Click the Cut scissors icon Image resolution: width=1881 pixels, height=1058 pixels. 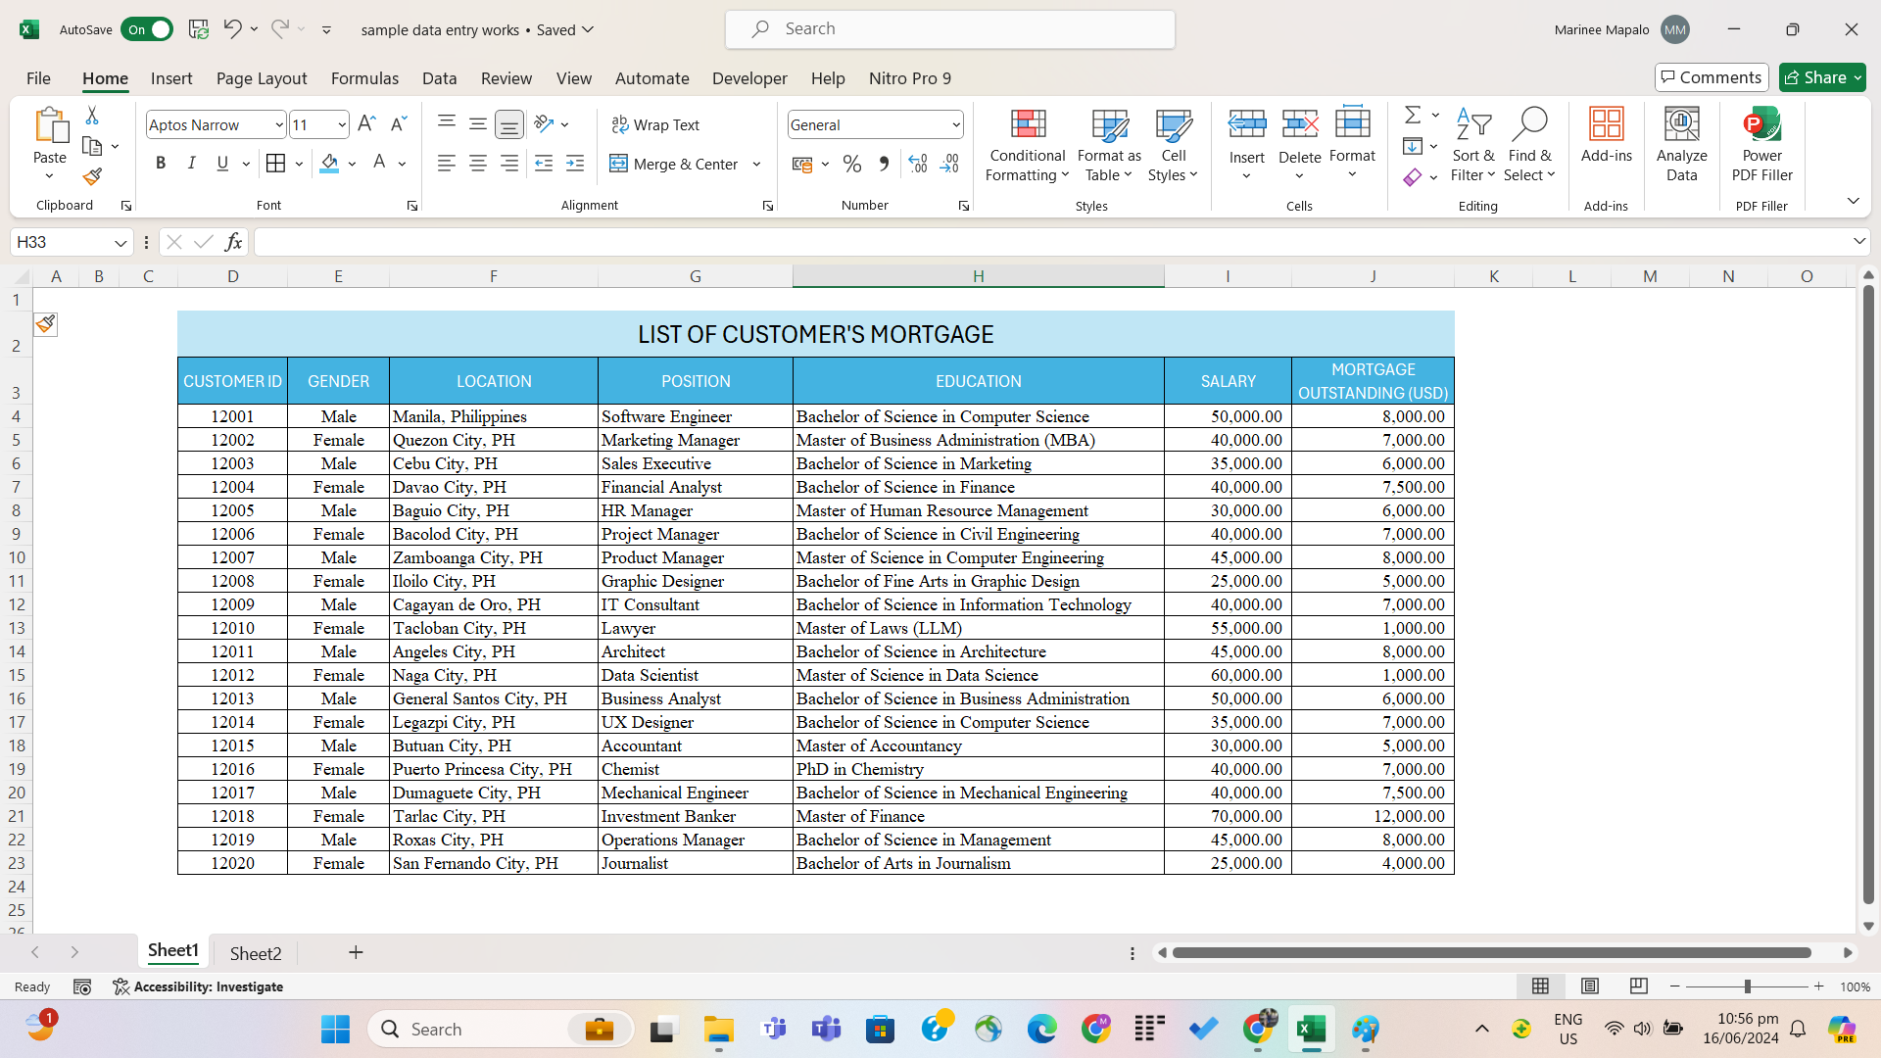(92, 116)
